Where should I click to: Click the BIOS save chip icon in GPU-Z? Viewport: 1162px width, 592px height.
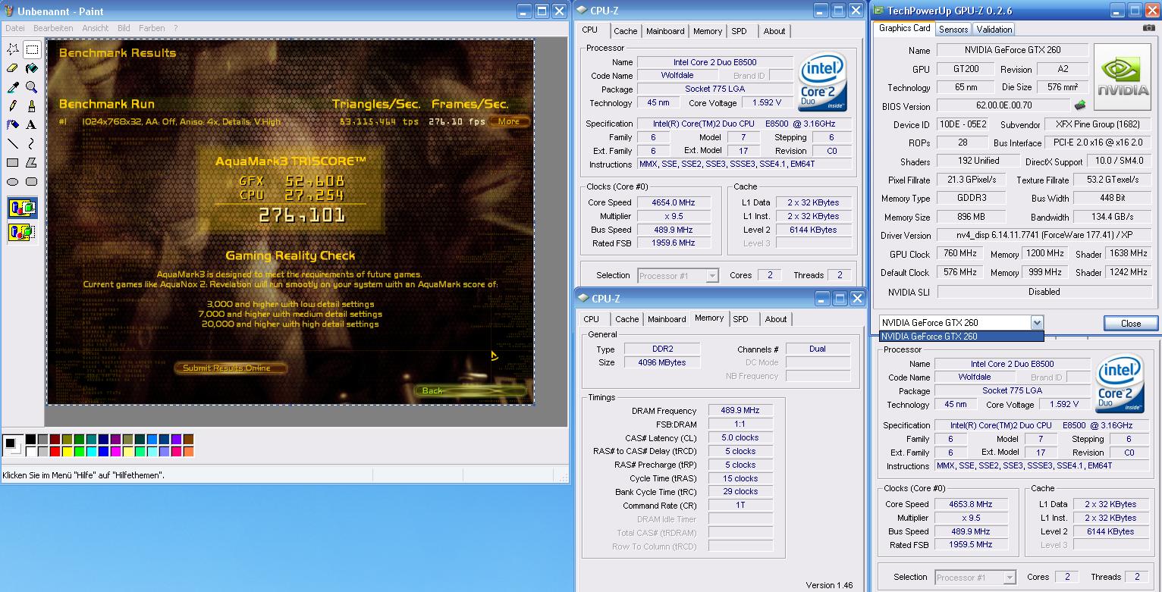click(1079, 105)
